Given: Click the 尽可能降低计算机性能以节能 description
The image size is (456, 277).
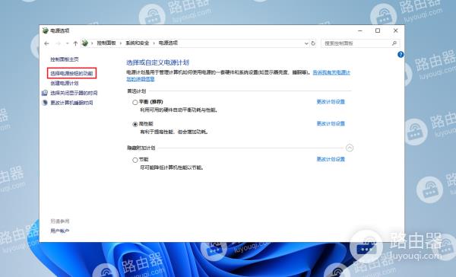Looking at the screenshot, I should pos(172,167).
